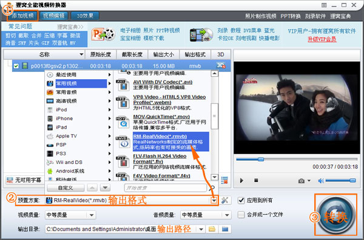Click the 自定义 custom button
This screenshot has width=364, height=240.
coord(66,187)
